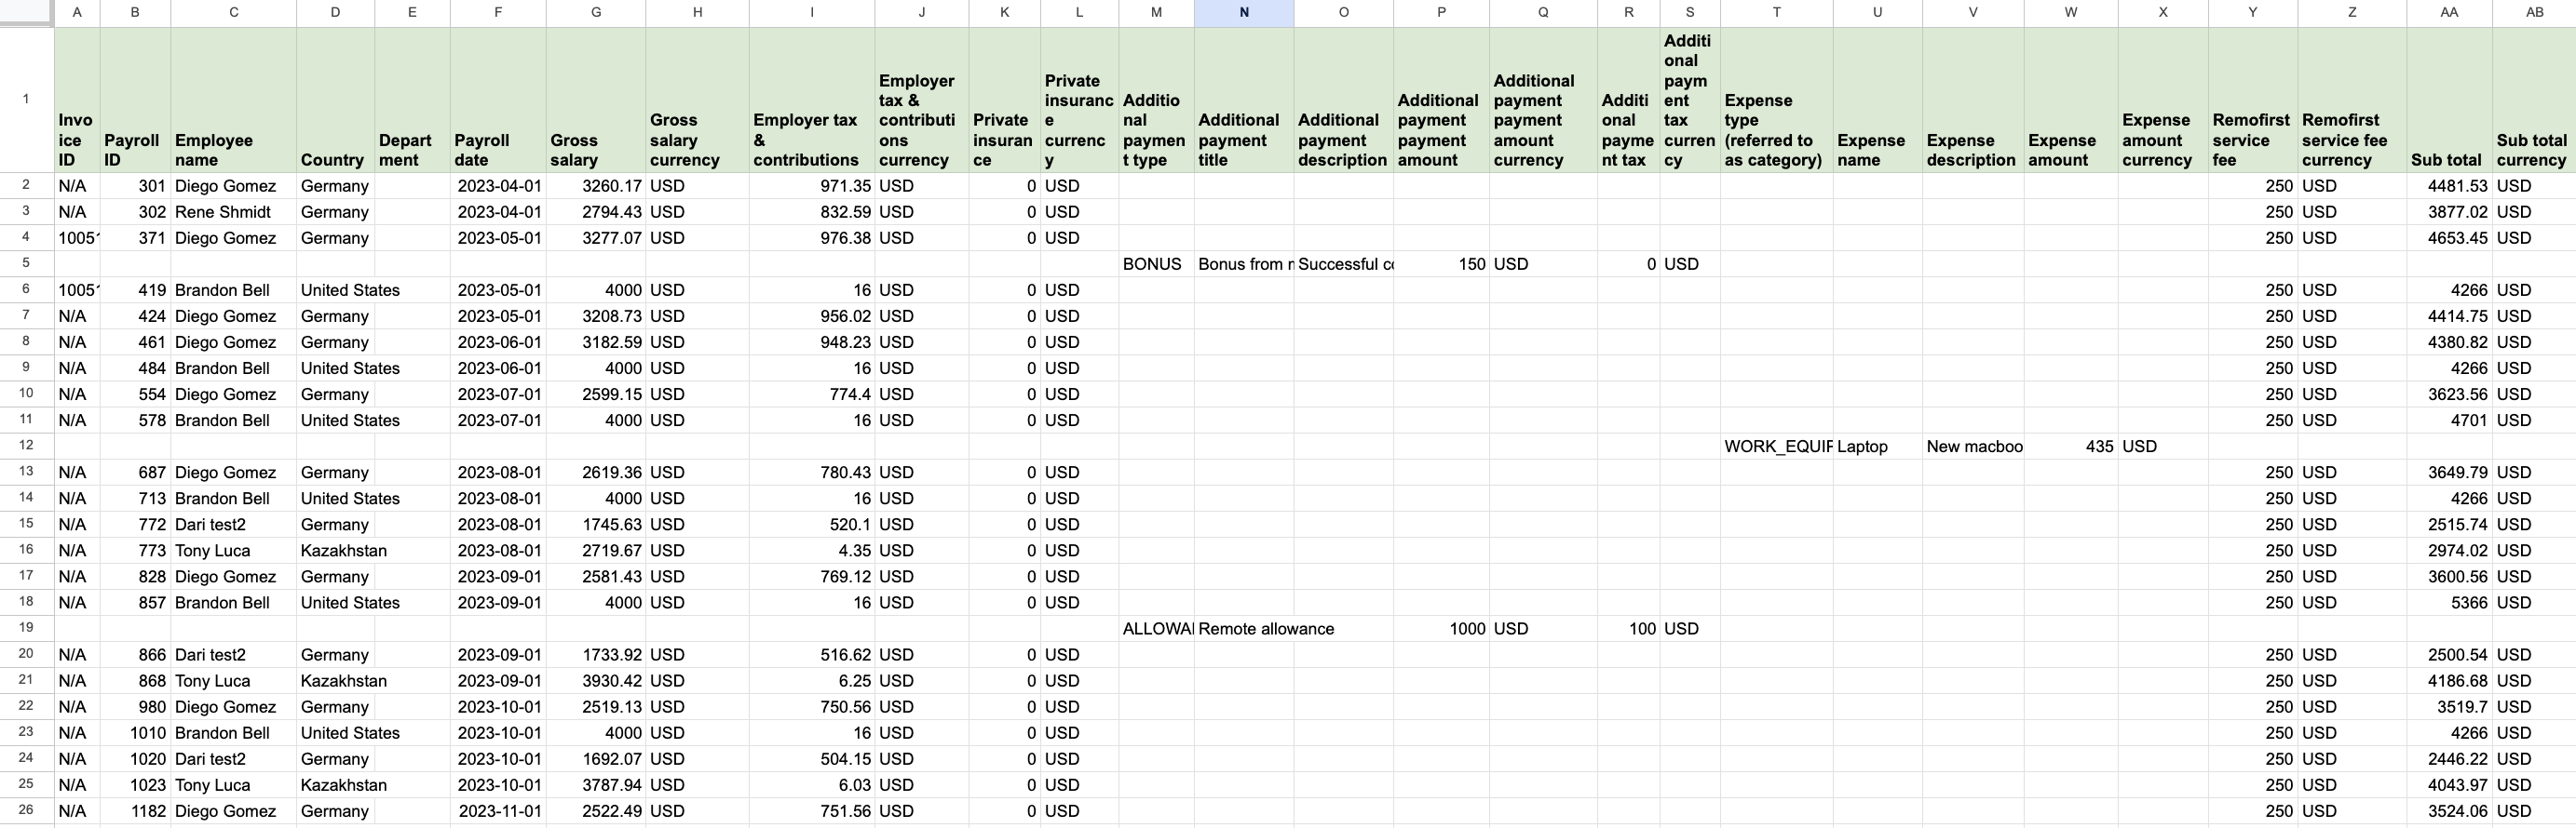Click the Laptop expense name cell
2576x828 pixels.
coord(1877,447)
